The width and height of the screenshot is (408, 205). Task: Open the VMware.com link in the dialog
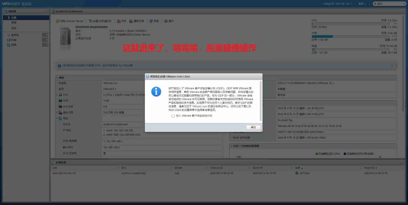tap(199, 106)
